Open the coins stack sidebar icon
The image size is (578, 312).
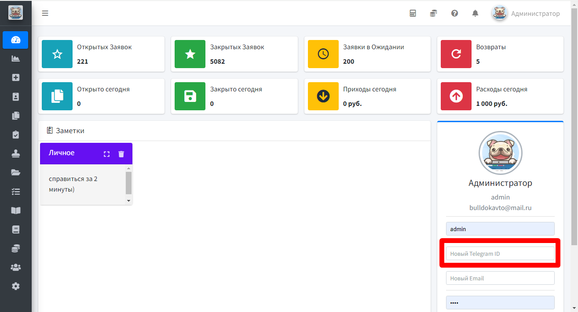click(x=16, y=248)
